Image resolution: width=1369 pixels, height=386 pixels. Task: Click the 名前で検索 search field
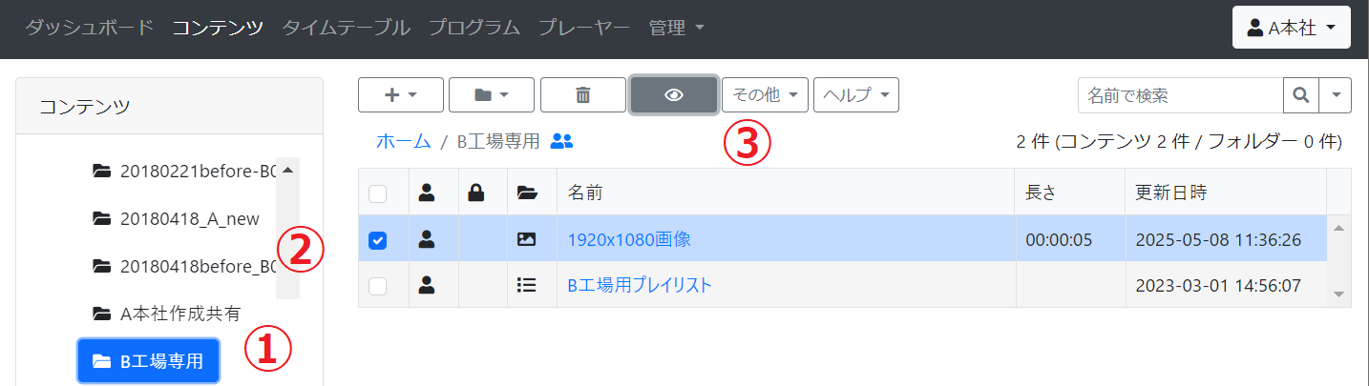point(1180,95)
